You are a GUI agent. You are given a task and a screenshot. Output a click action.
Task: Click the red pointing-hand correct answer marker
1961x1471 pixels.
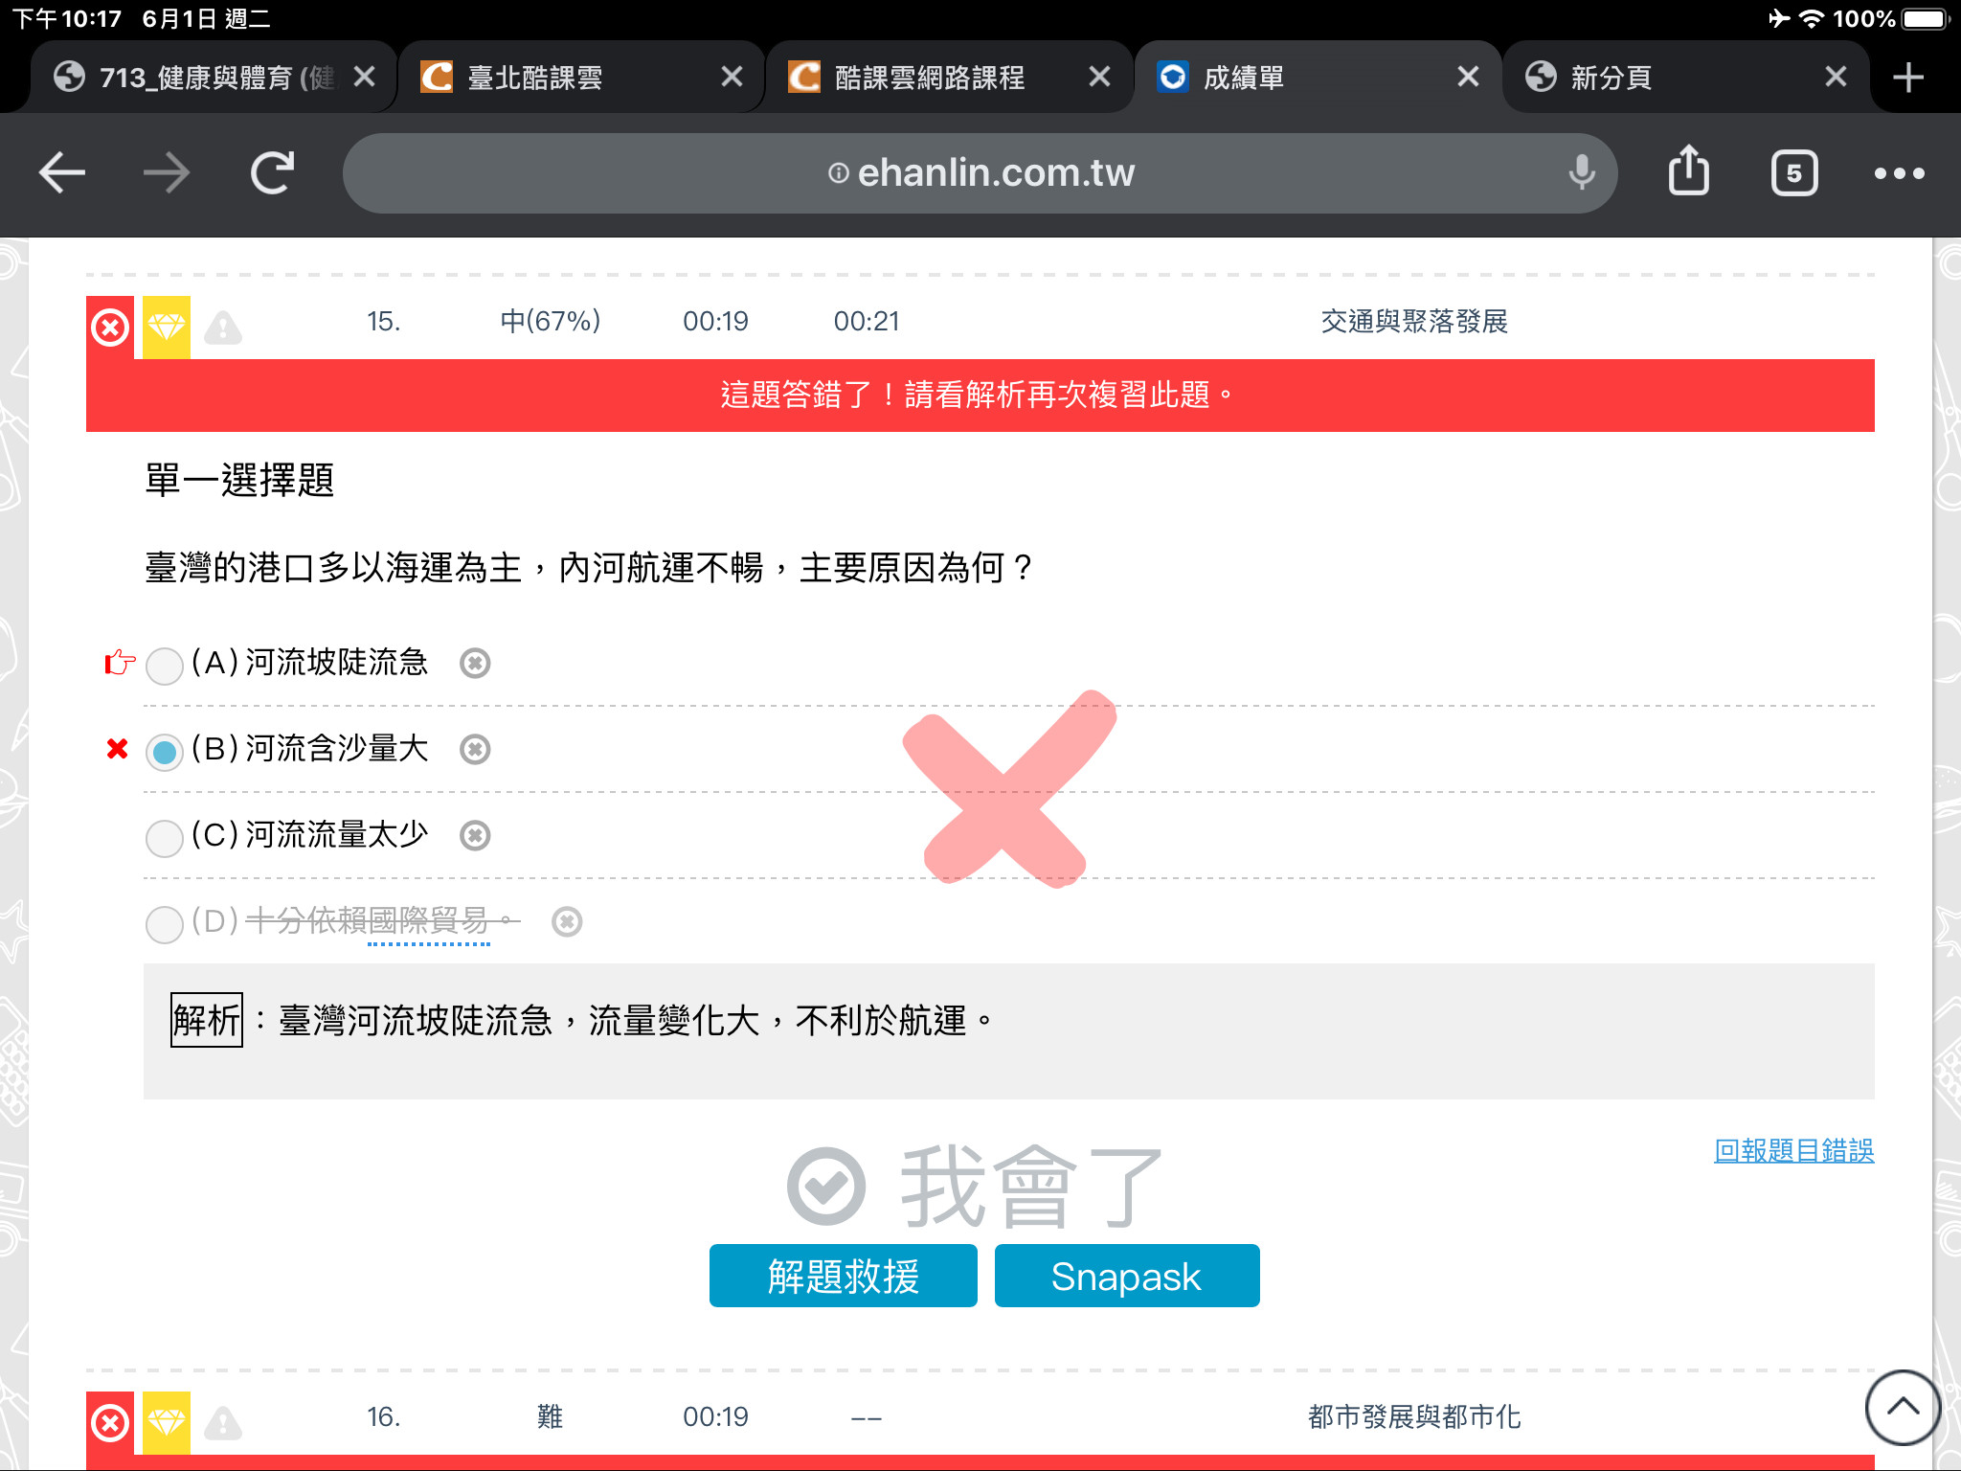coord(120,662)
